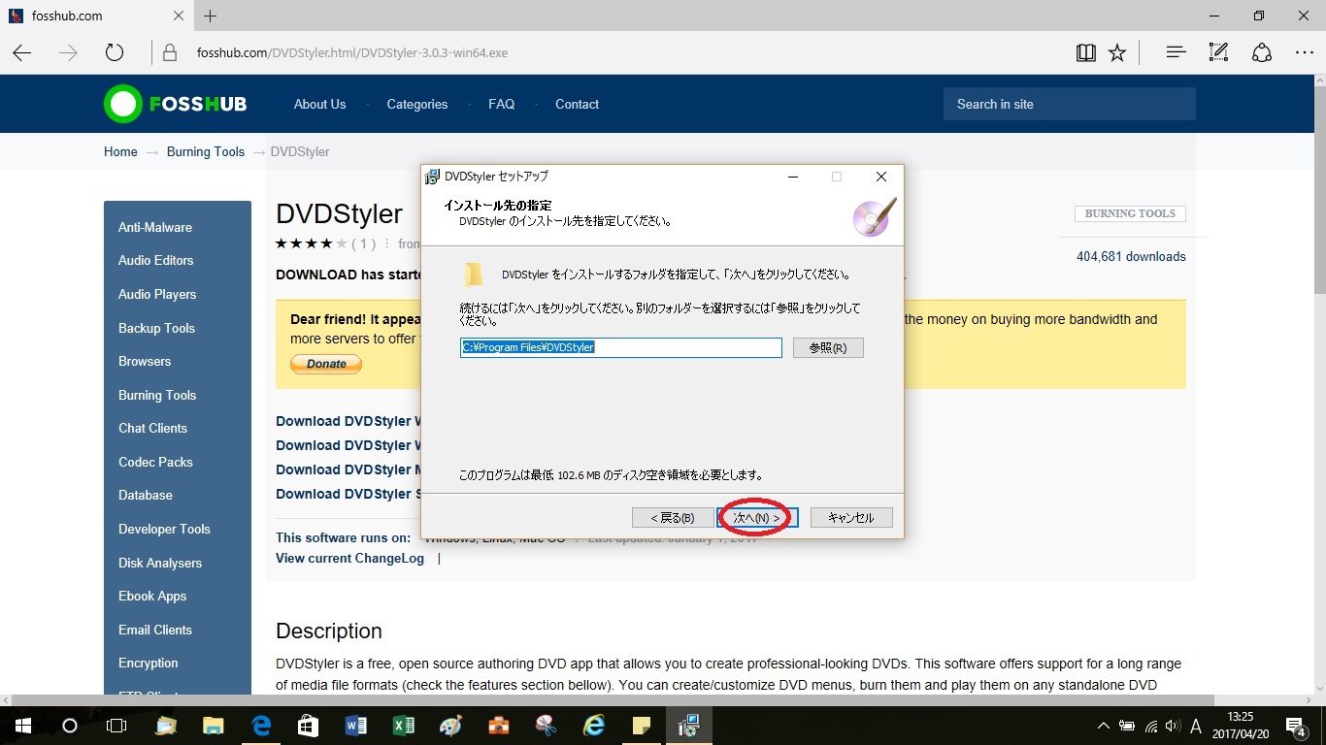Click the Back (戻る) button in installer

point(672,518)
